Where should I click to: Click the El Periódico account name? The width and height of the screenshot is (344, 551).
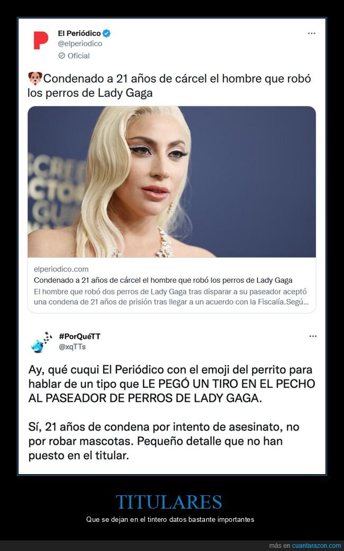[x=79, y=33]
